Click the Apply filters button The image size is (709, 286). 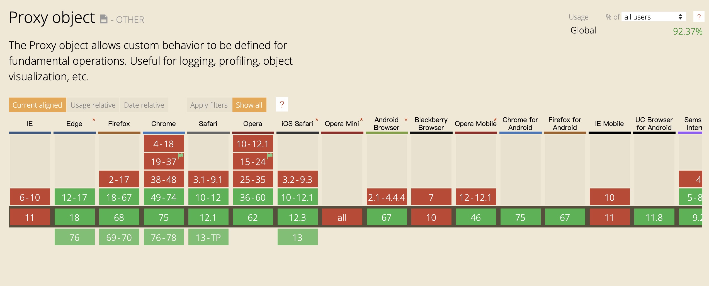pos(209,105)
